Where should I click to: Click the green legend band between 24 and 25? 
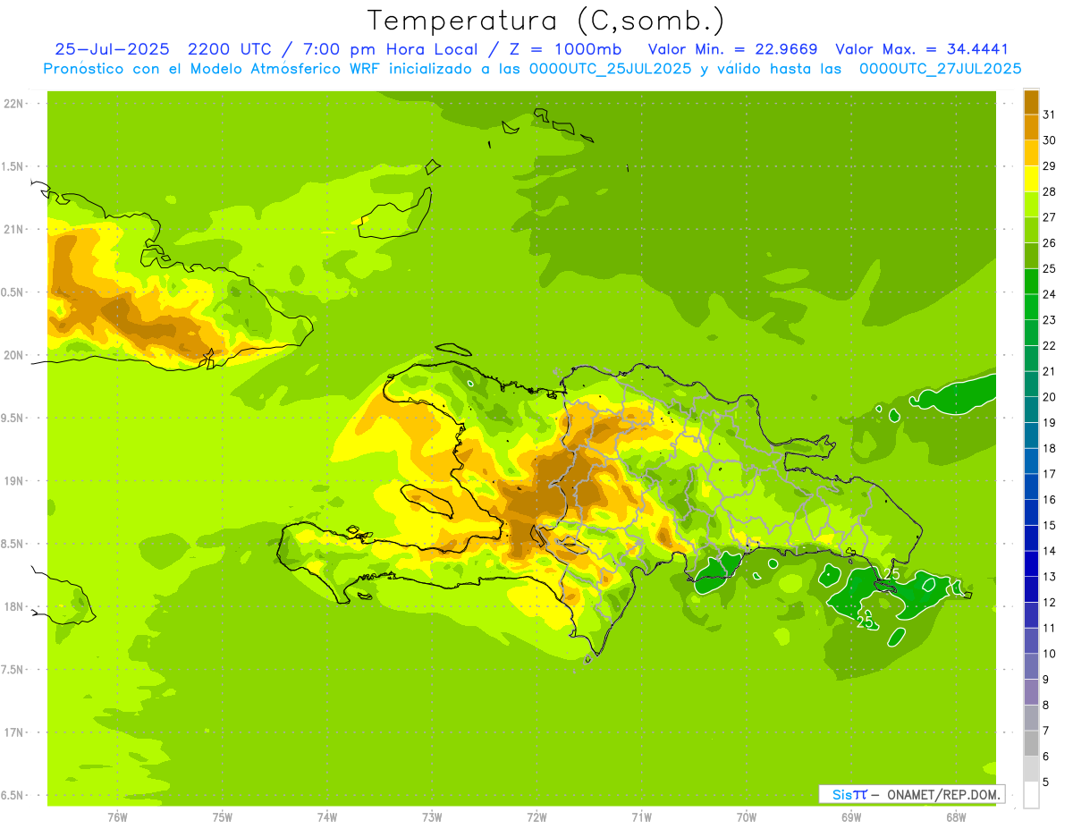pyautogui.click(x=1031, y=282)
